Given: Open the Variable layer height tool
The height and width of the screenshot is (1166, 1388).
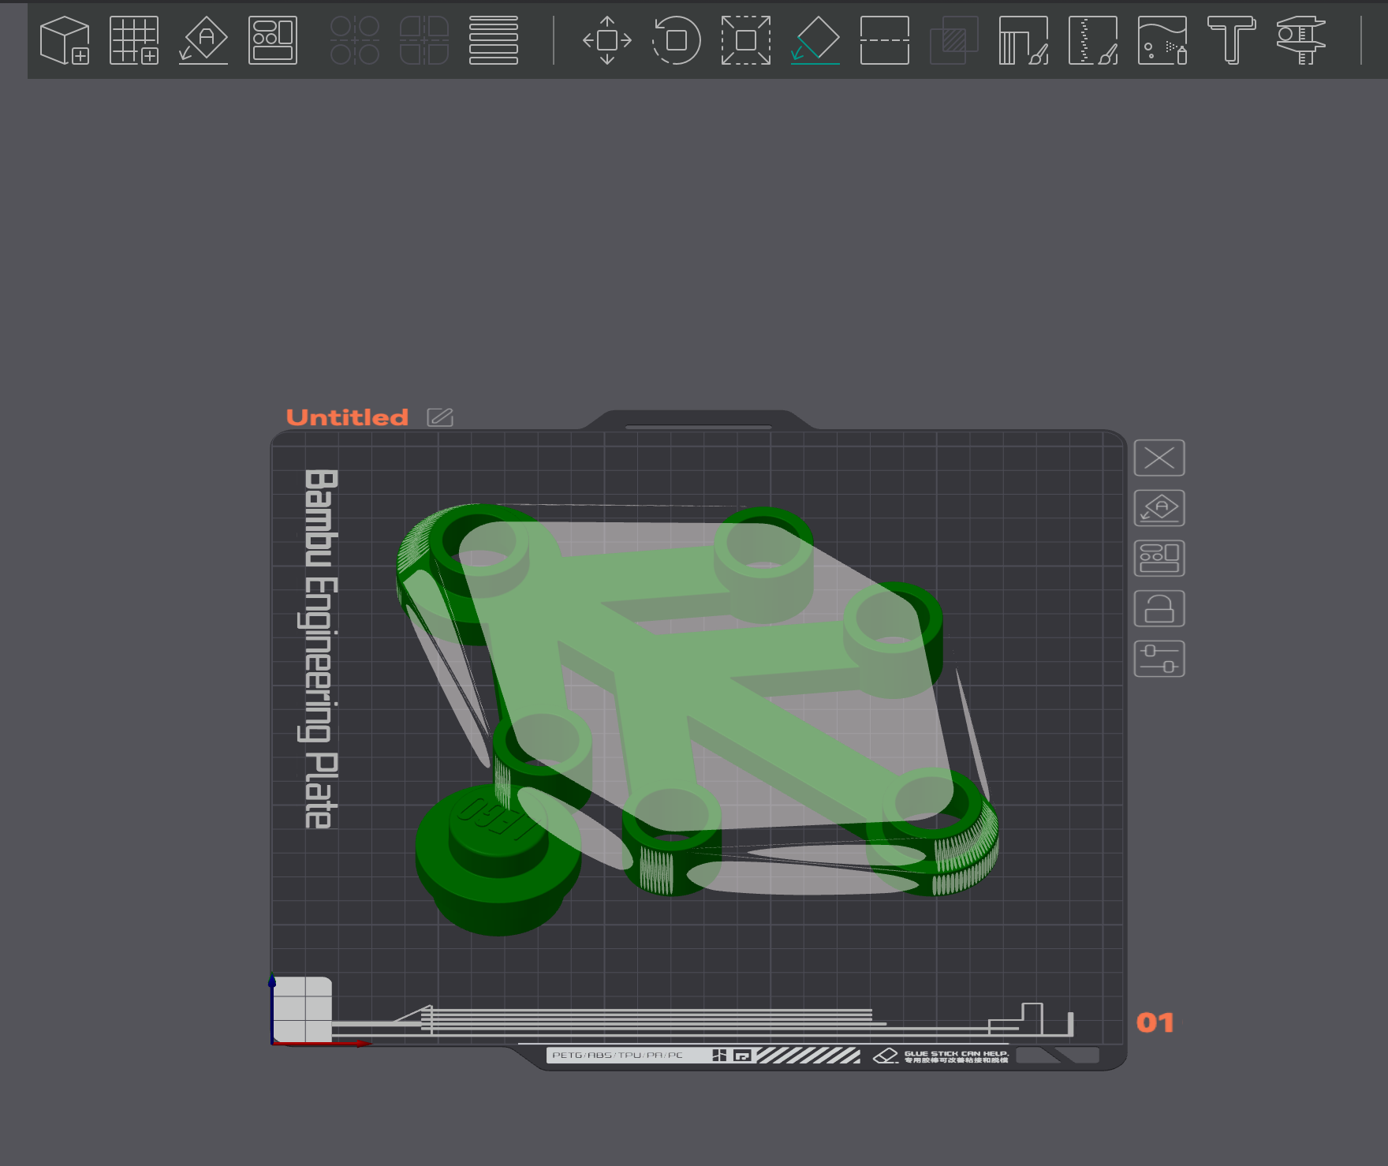Looking at the screenshot, I should tap(494, 40).
